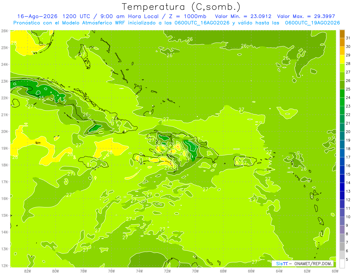Click the 78W longitude axis label

83,271
